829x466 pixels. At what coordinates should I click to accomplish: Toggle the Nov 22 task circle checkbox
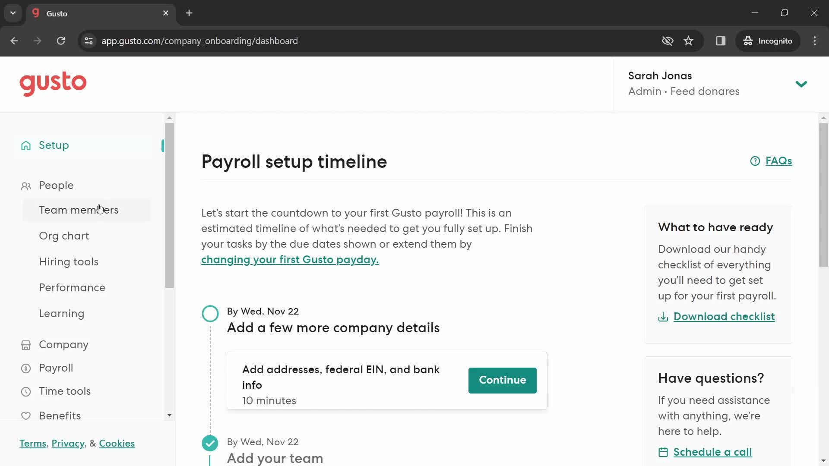209,314
